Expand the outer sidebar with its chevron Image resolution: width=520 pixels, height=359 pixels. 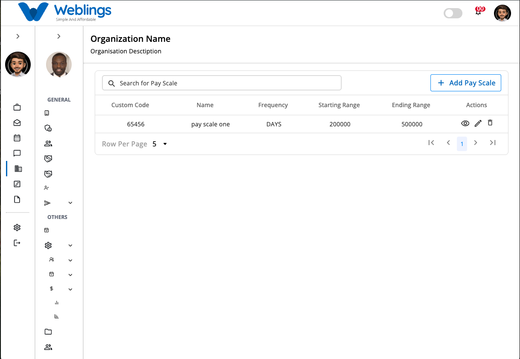pyautogui.click(x=18, y=36)
